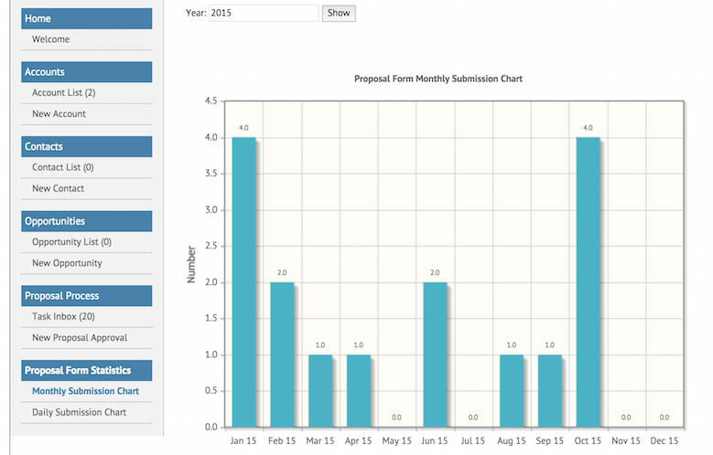This screenshot has height=455, width=713.
Task: Start a New Proposal Approval
Action: click(80, 338)
